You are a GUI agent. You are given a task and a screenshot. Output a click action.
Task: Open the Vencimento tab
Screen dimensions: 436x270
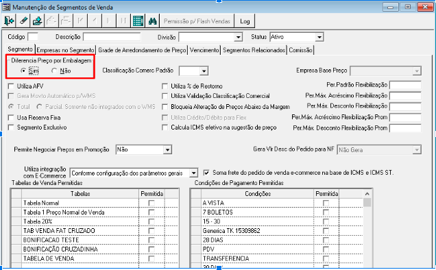click(x=204, y=50)
